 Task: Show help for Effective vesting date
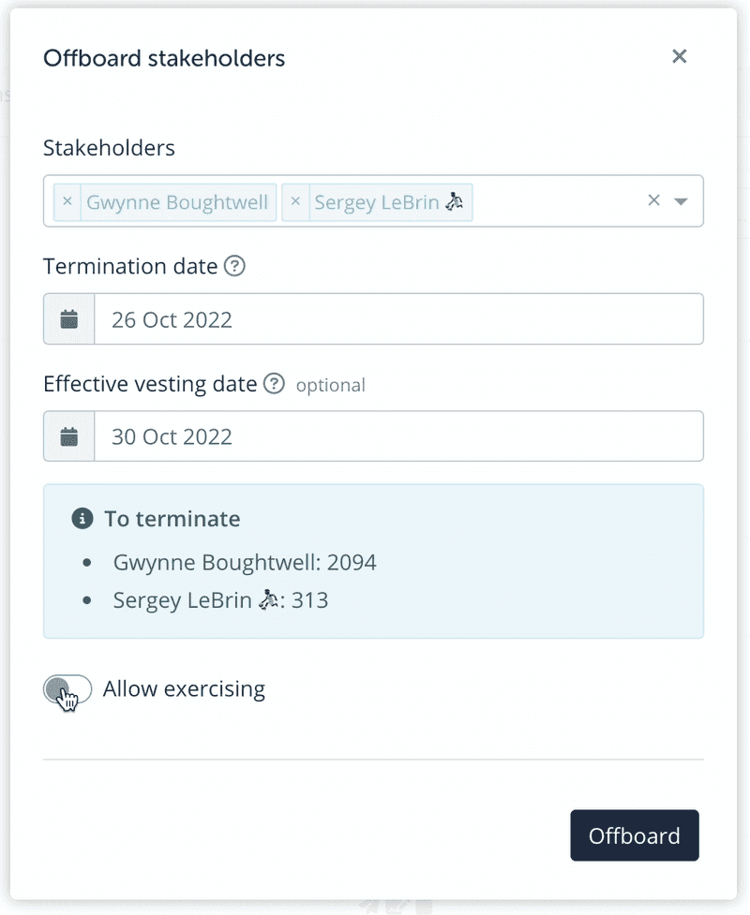point(274,384)
